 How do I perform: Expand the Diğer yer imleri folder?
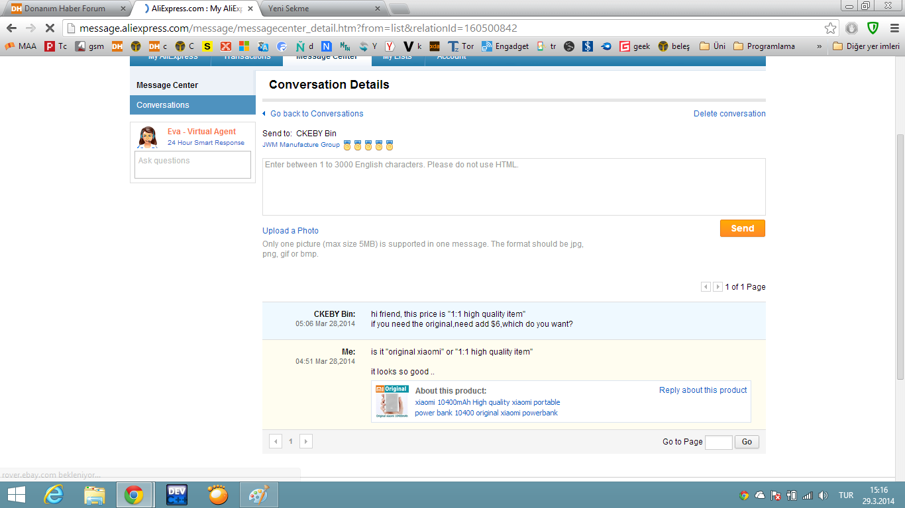866,46
